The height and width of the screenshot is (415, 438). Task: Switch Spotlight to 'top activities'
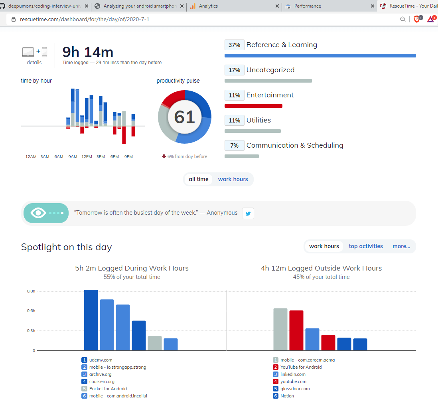[x=366, y=246]
